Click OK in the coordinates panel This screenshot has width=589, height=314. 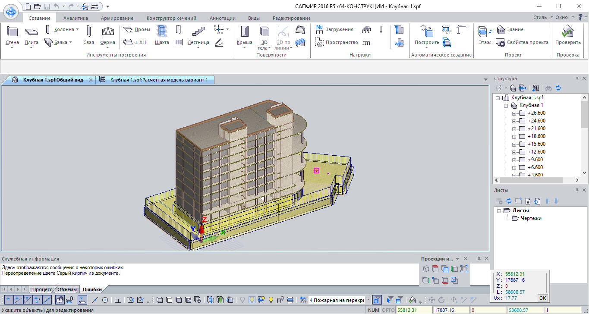(x=542, y=298)
